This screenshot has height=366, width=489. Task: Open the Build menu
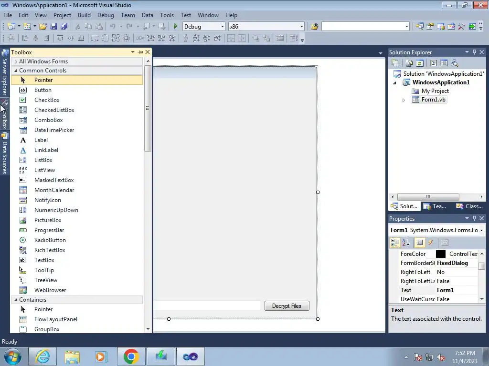point(84,15)
